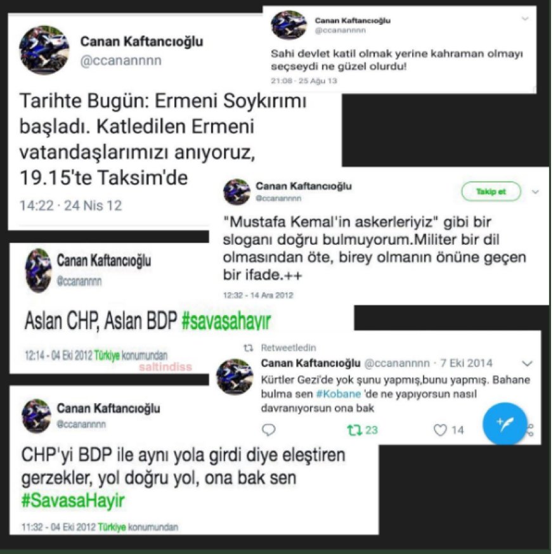Tap the blue compose tweet floating button

click(504, 424)
